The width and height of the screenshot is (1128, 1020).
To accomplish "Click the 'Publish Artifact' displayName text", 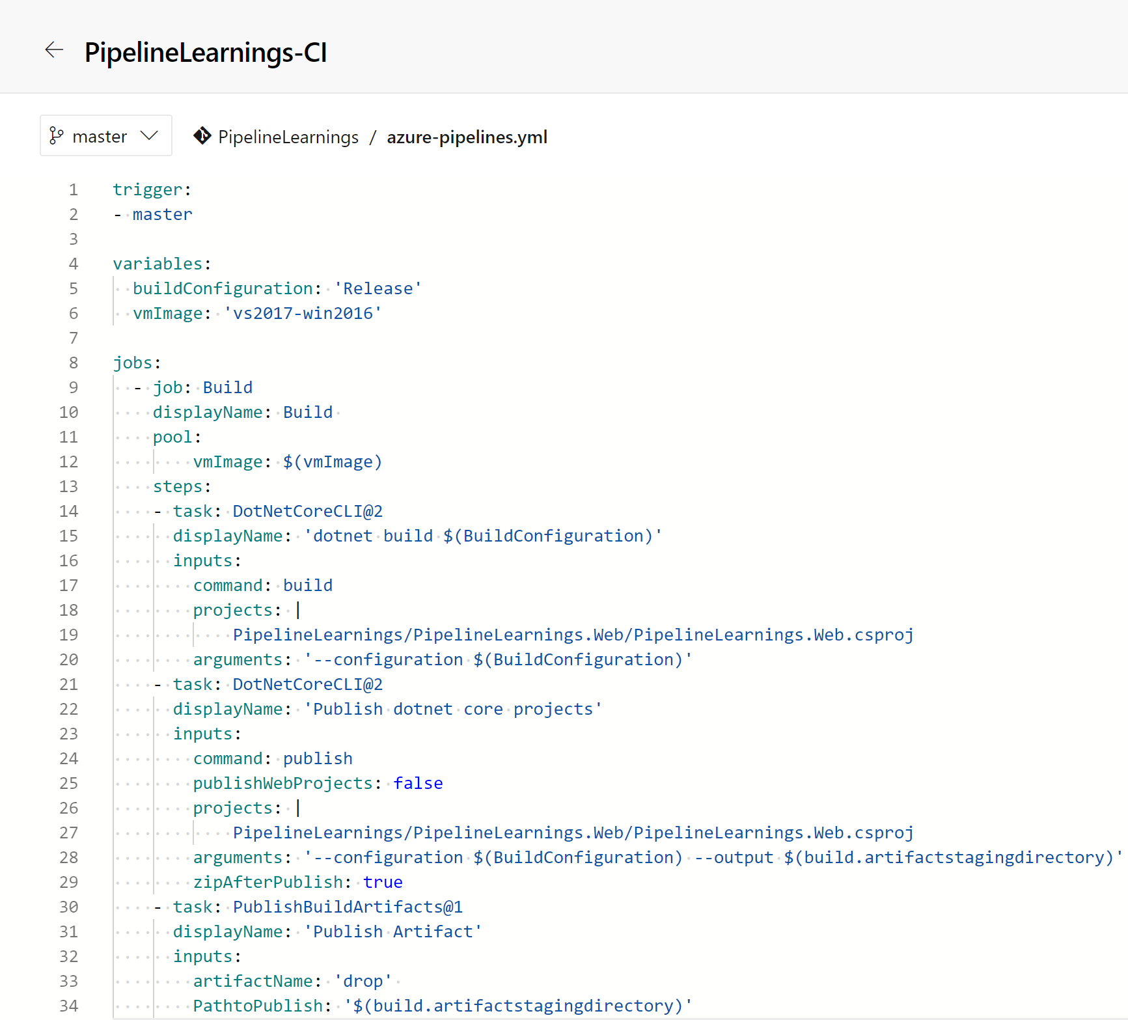I will click(x=392, y=932).
